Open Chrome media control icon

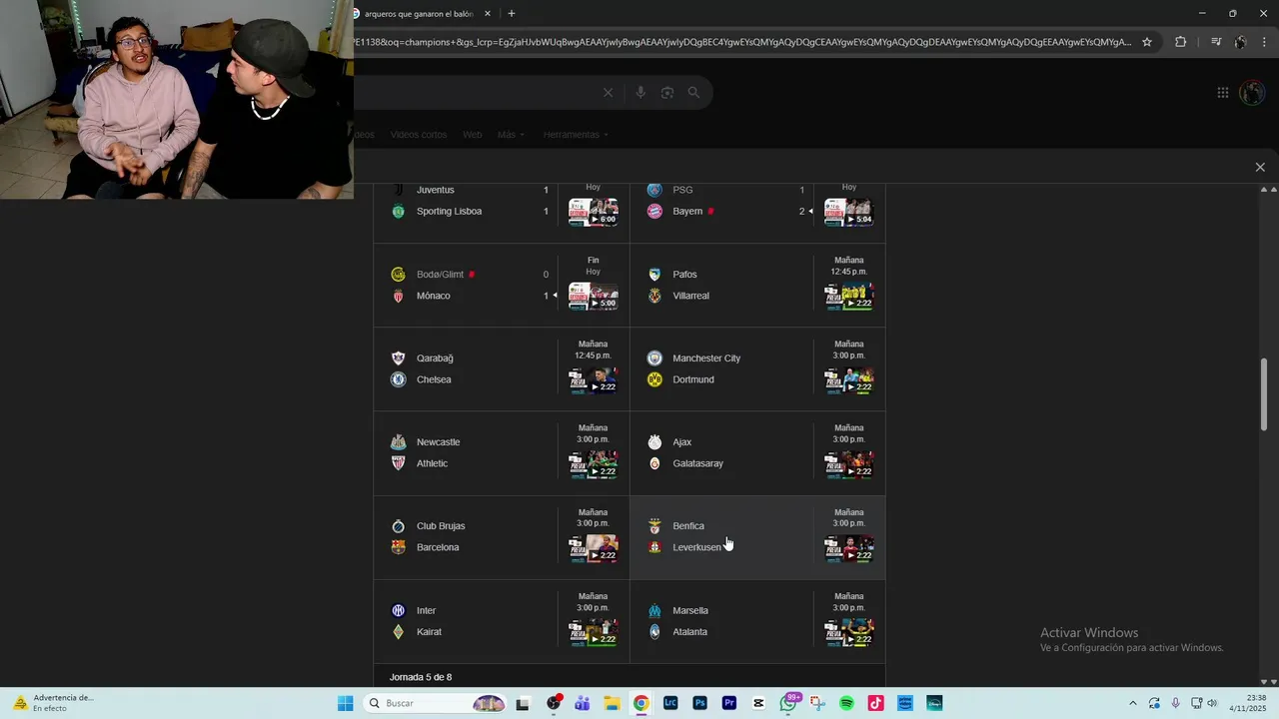click(x=1216, y=42)
